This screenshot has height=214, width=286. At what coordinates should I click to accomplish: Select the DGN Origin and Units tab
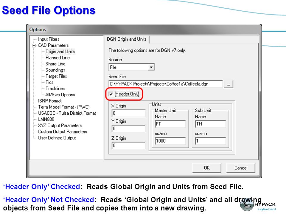tap(127, 39)
